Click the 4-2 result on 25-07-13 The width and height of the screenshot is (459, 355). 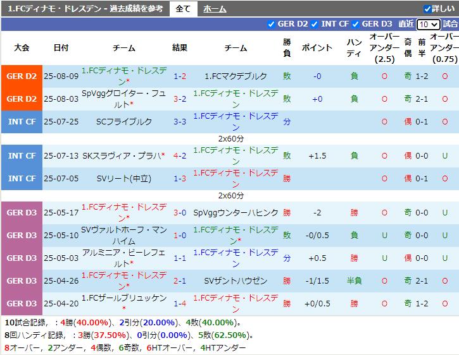[x=180, y=156]
